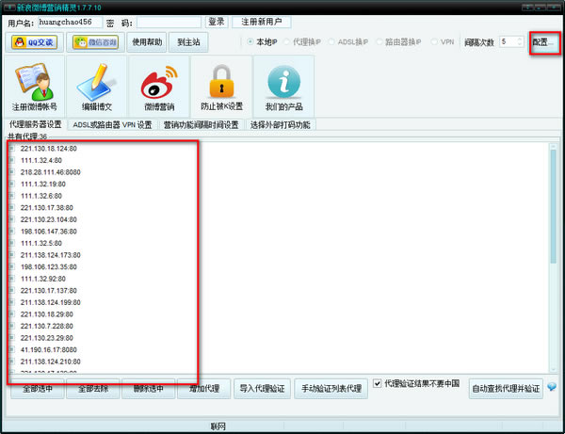Image resolution: width=565 pixels, height=434 pixels.
Task: Open 防止被K设置 padlock icon
Action: 221,87
